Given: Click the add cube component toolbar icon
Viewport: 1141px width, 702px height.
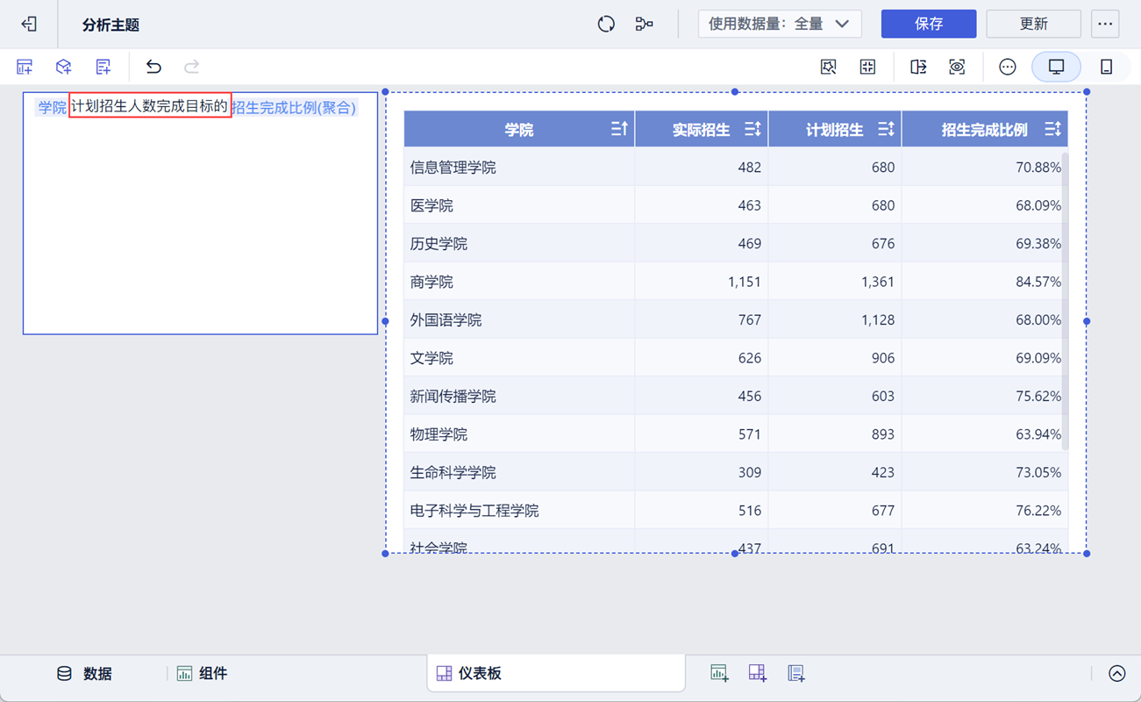Looking at the screenshot, I should click(63, 67).
